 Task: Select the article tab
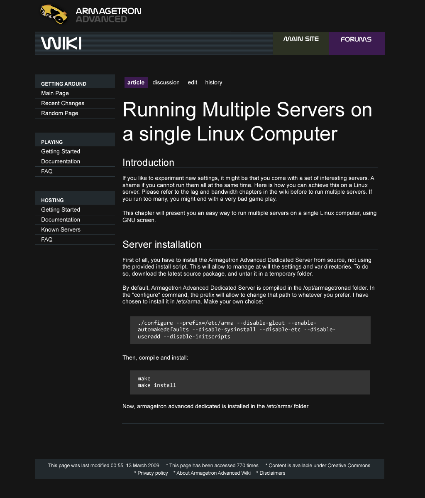(136, 82)
